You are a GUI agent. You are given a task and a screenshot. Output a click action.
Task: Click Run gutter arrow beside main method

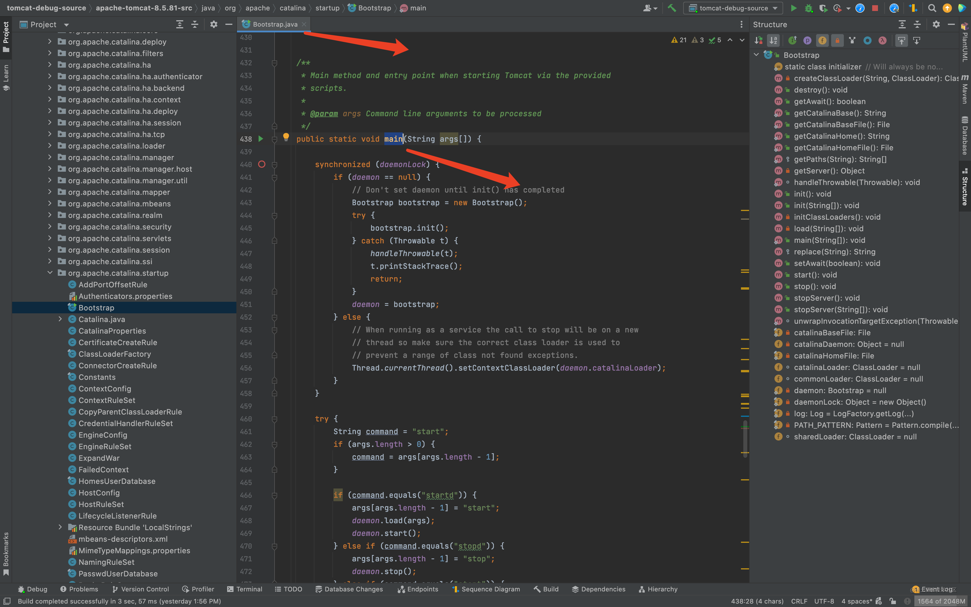click(x=261, y=139)
